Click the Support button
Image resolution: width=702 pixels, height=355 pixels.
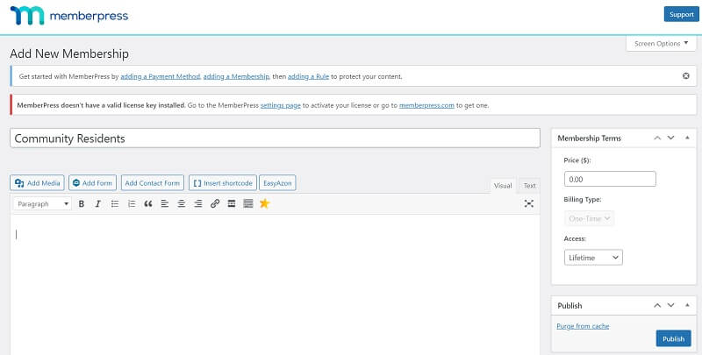point(682,14)
